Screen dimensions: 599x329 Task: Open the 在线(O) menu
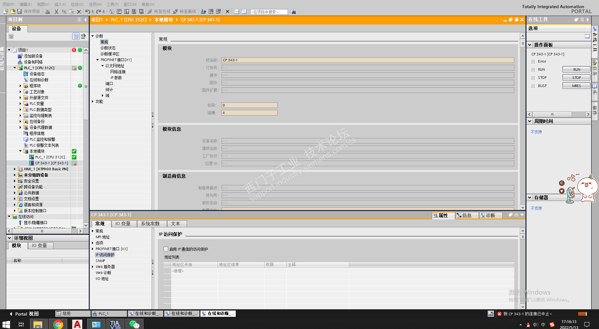(x=77, y=4)
